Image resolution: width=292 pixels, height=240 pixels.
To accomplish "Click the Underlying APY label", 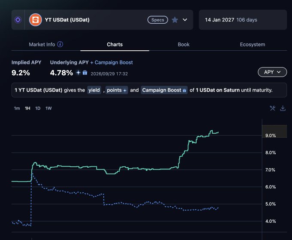I will point(69,62).
